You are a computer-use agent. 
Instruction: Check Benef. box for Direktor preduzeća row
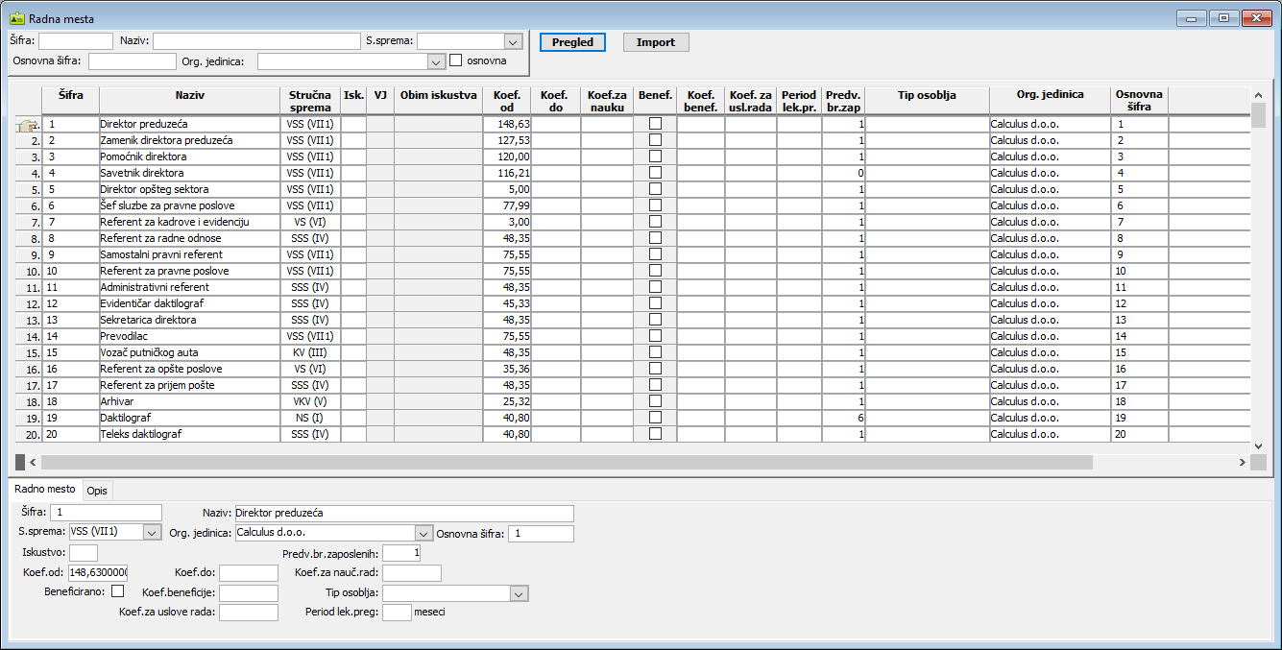(655, 124)
